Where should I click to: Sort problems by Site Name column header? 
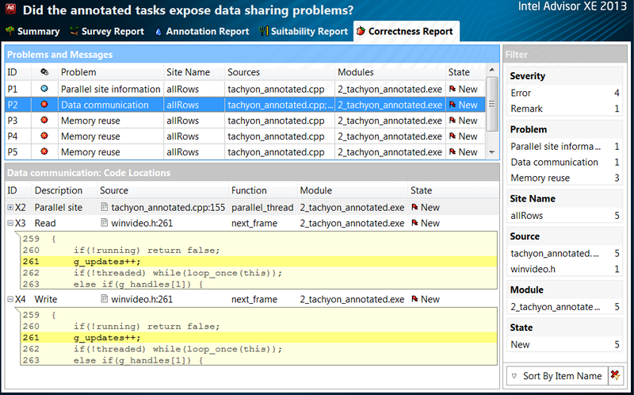188,72
